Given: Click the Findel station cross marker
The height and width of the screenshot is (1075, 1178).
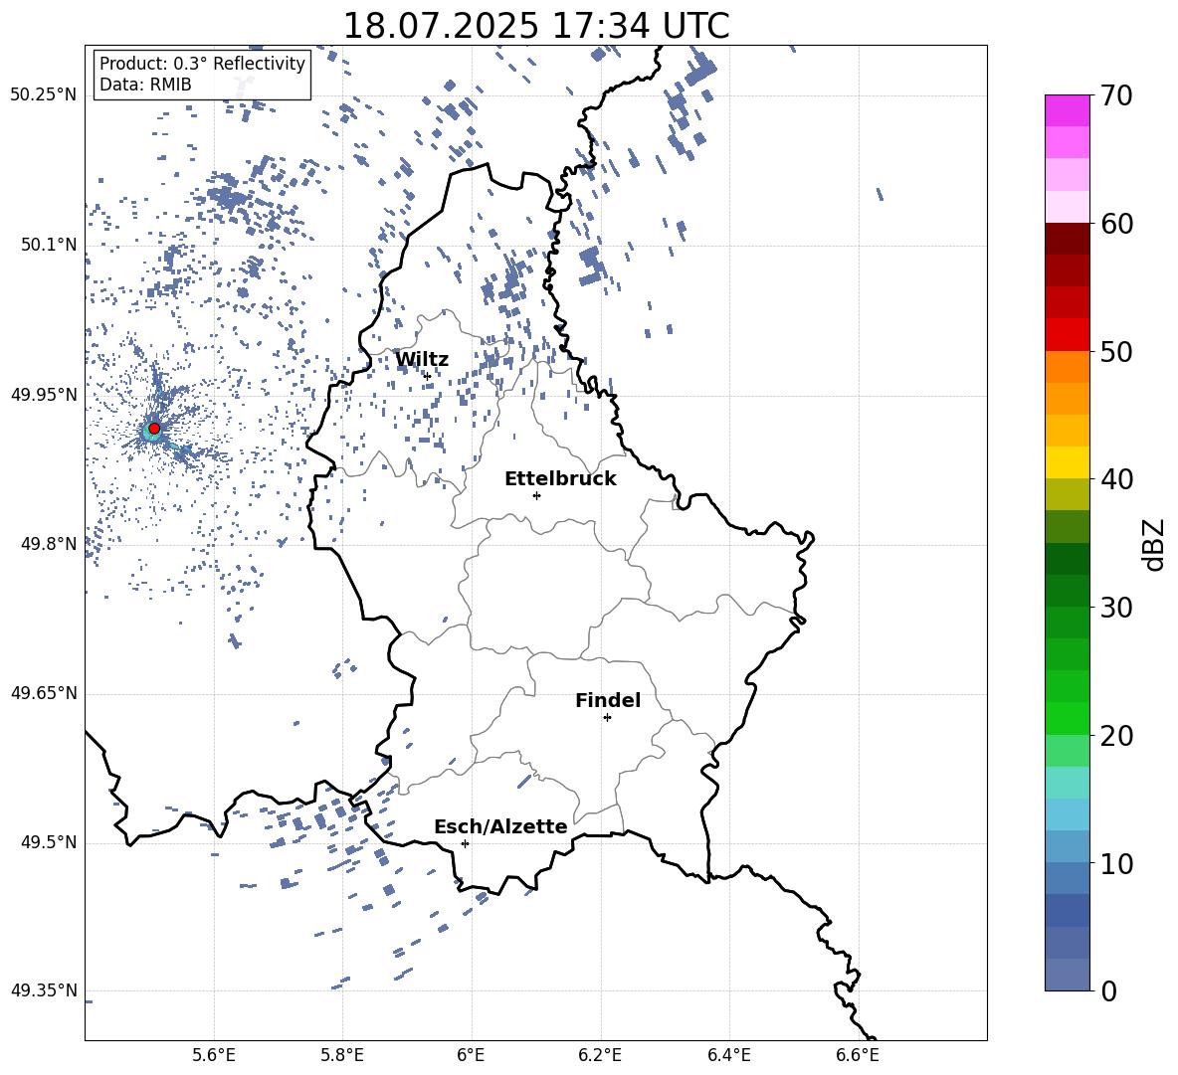Looking at the screenshot, I should [x=607, y=718].
